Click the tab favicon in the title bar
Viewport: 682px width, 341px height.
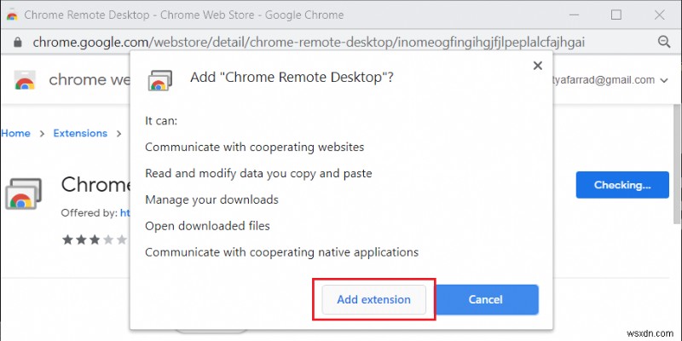coord(13,14)
